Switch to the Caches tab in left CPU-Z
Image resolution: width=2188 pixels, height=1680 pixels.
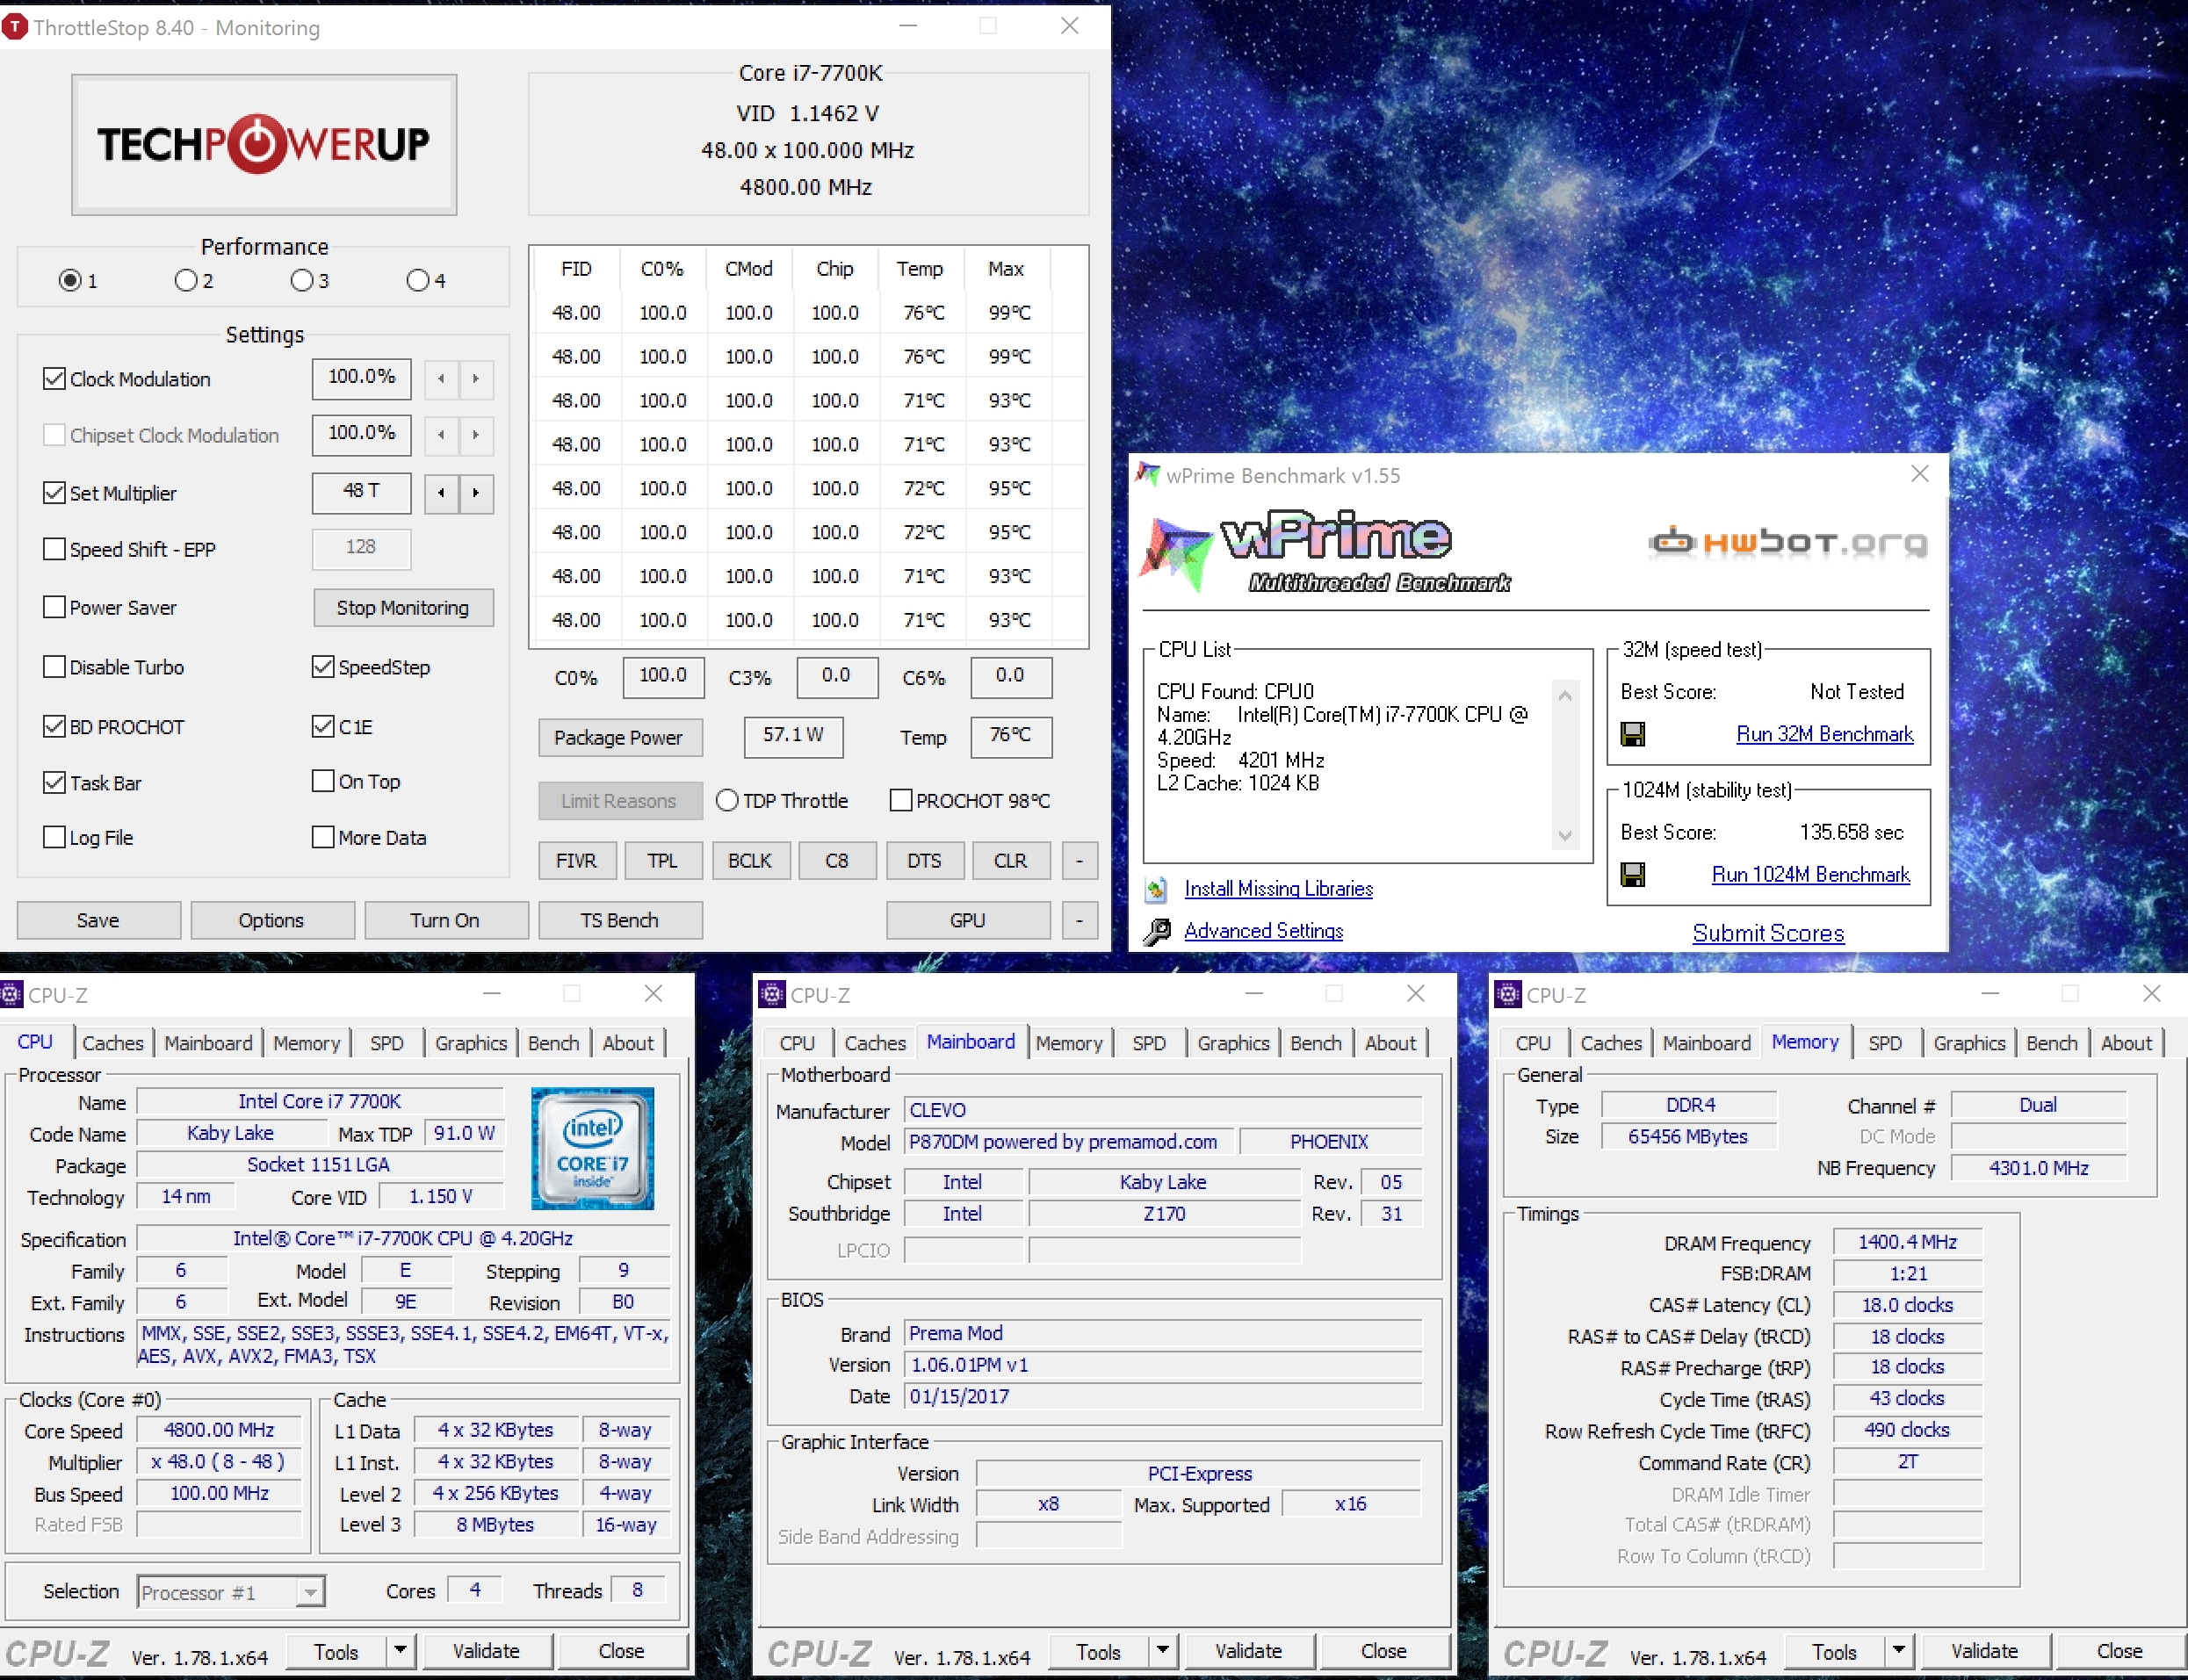tap(113, 1043)
